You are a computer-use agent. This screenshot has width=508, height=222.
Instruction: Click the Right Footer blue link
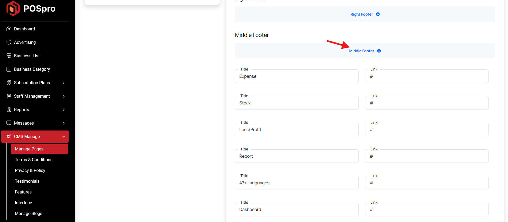click(x=361, y=14)
